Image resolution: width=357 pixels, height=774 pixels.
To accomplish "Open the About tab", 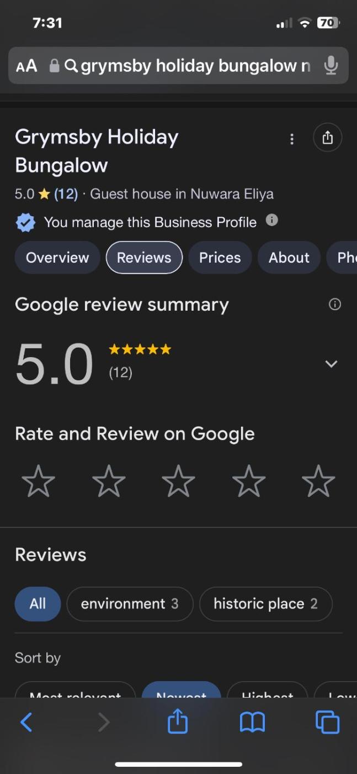I will point(289,258).
